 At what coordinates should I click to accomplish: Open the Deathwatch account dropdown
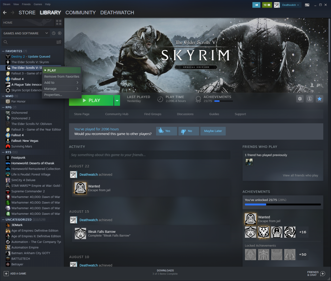[x=291, y=5]
